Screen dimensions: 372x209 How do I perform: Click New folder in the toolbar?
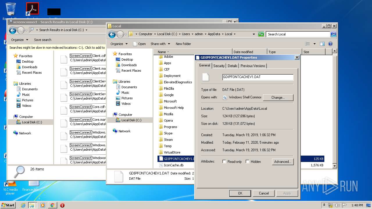(x=183, y=44)
